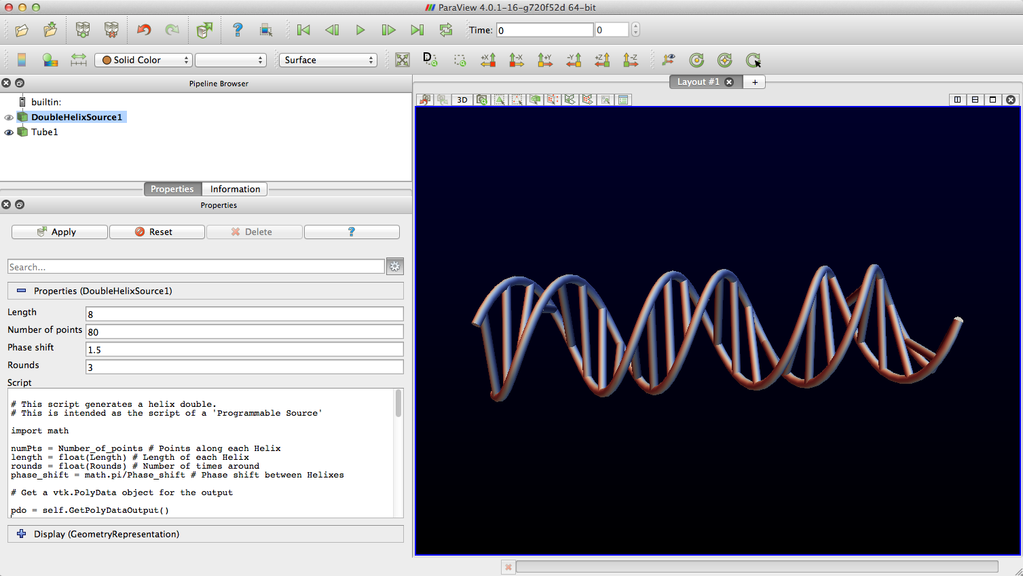Click the Apply button
The width and height of the screenshot is (1023, 576).
[59, 232]
